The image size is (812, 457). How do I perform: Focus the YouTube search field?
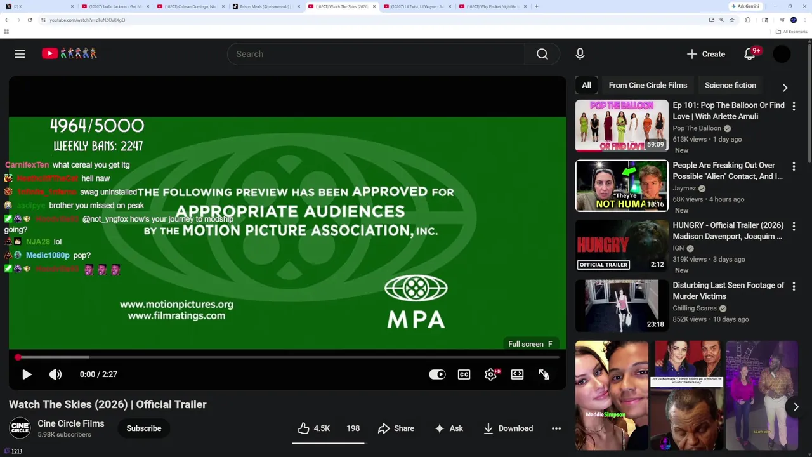376,54
